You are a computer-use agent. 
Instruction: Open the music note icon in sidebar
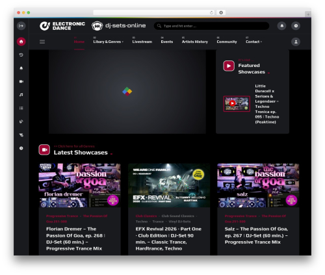pos(21,95)
